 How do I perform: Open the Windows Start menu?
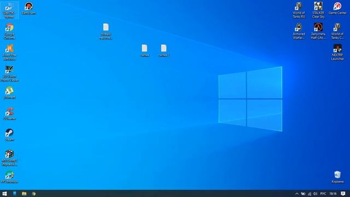point(4,193)
